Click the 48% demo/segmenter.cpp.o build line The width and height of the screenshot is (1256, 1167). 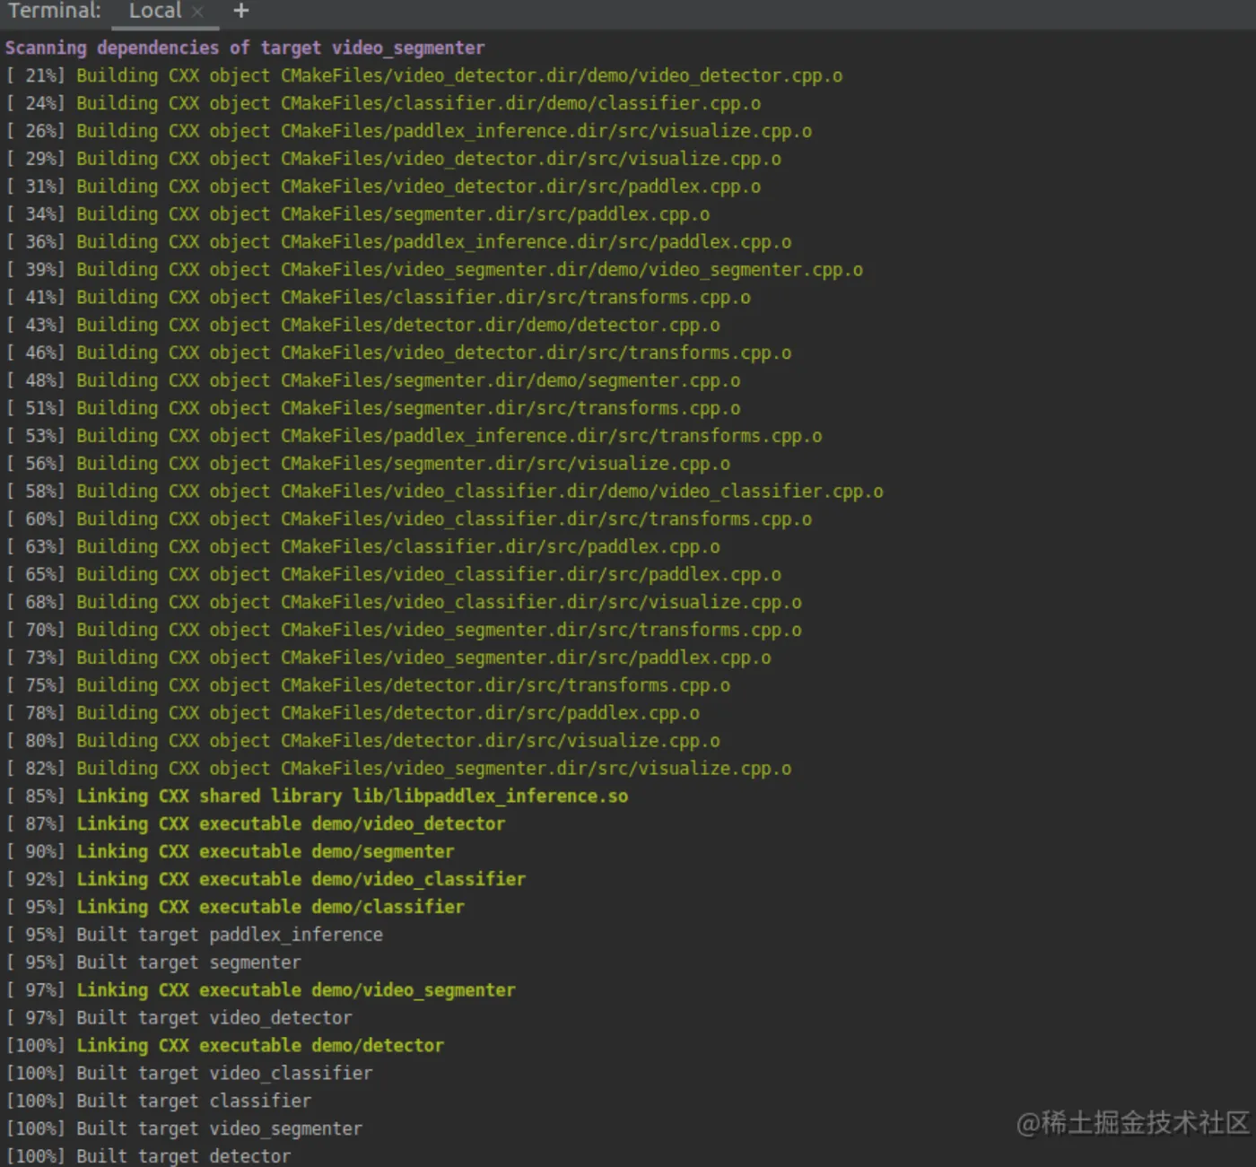coord(373,380)
